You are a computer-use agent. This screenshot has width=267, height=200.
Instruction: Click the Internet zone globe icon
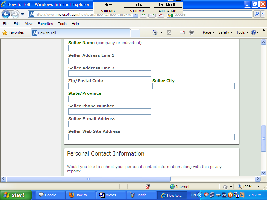[172, 187]
